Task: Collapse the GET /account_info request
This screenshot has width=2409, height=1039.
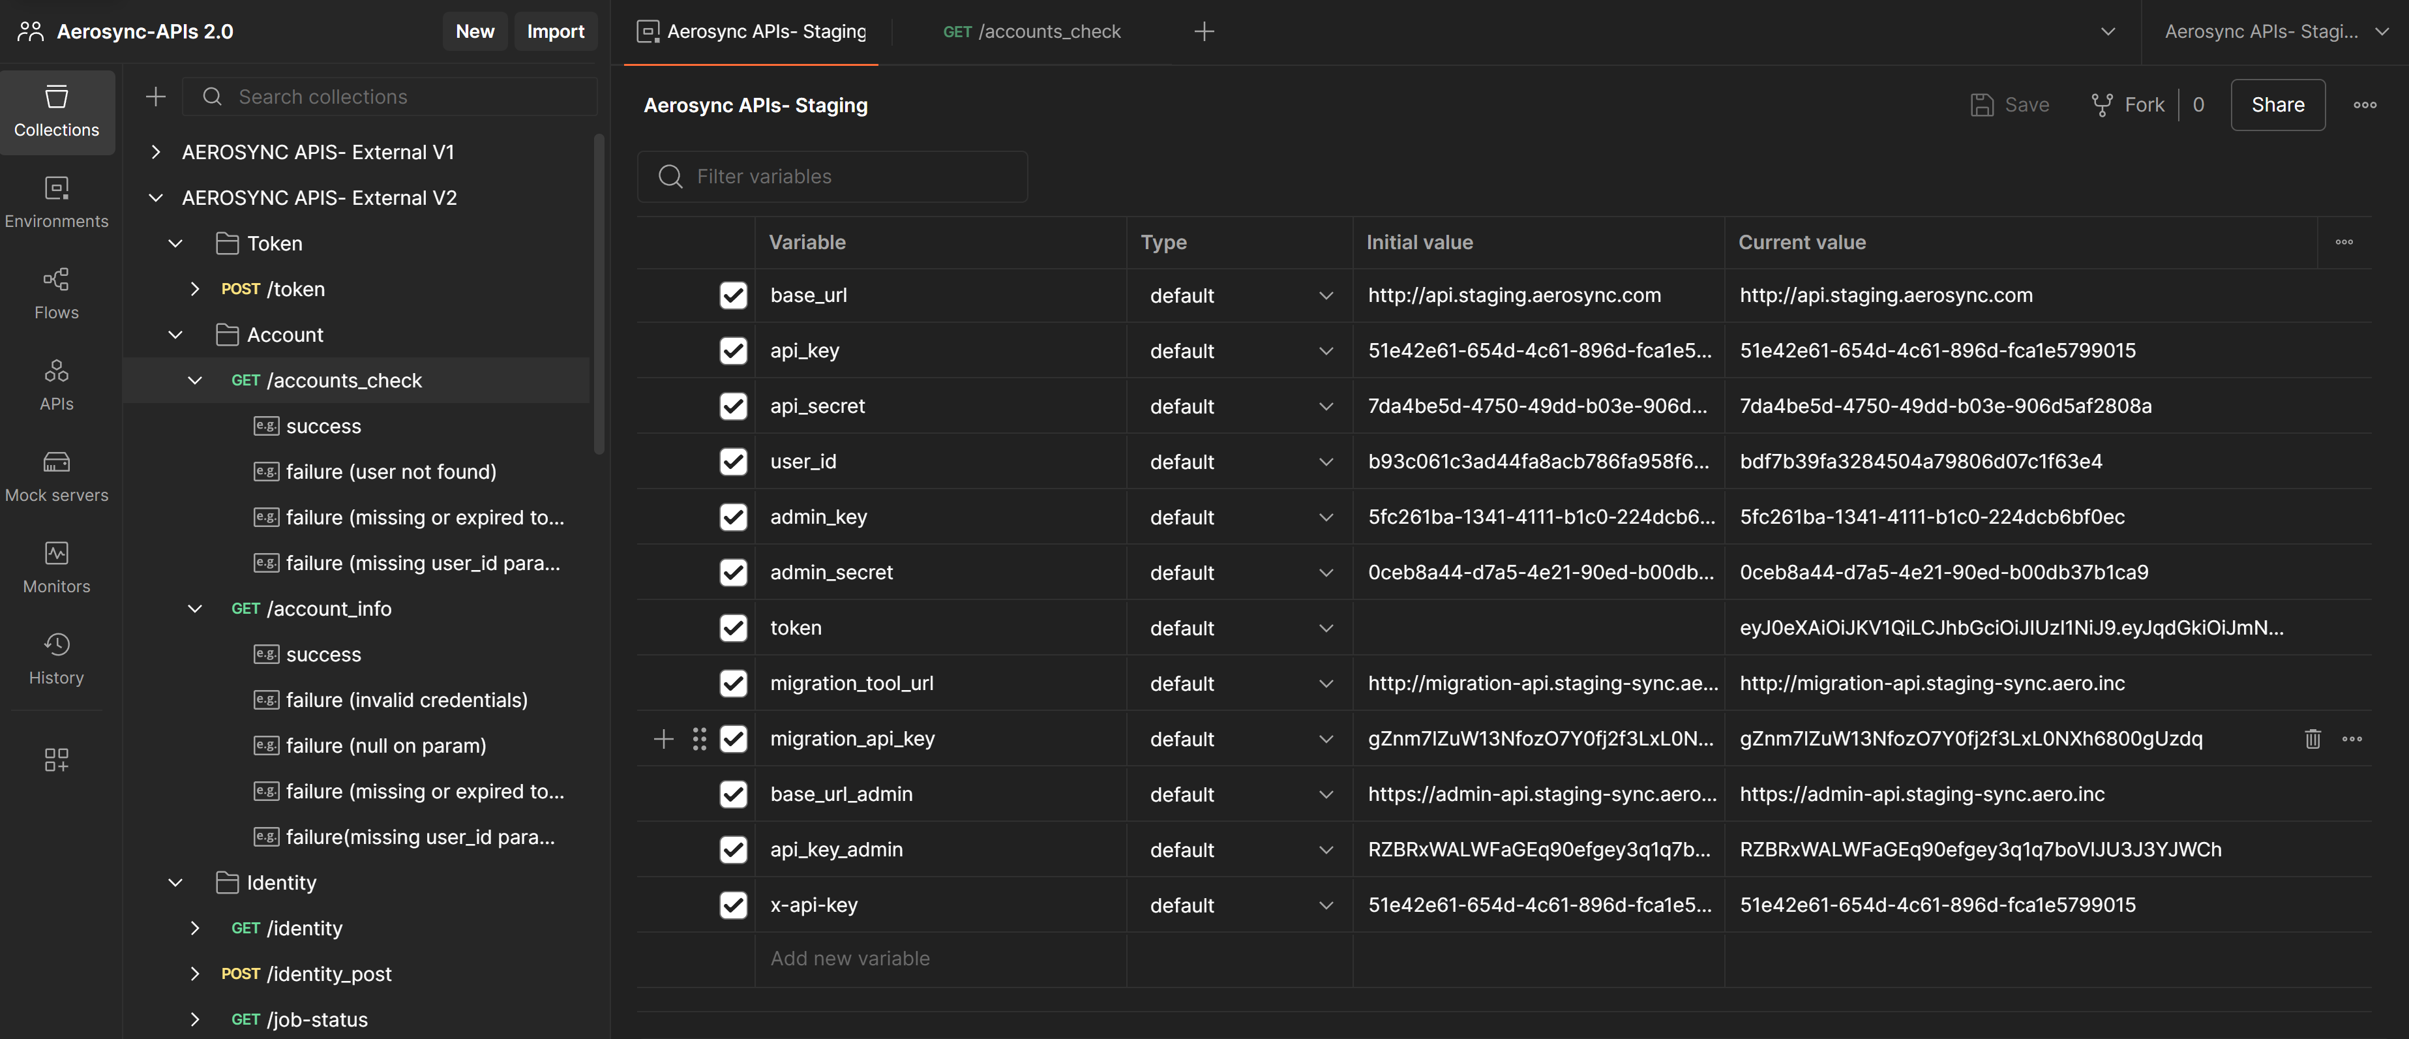Action: click(194, 609)
